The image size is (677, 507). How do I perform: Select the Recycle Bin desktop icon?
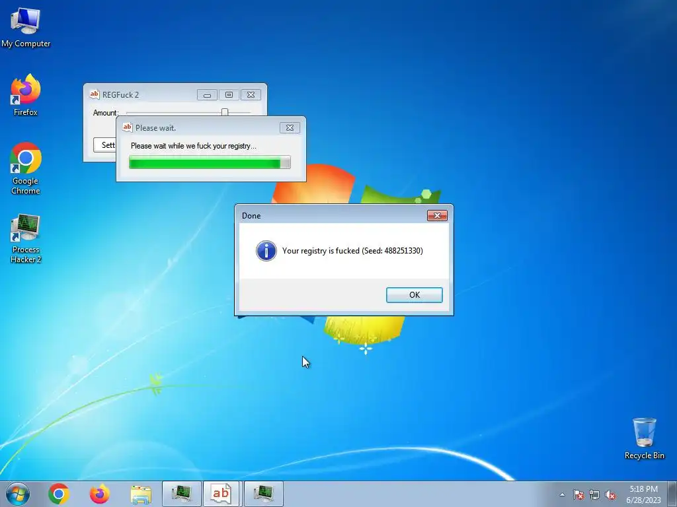pos(644,438)
